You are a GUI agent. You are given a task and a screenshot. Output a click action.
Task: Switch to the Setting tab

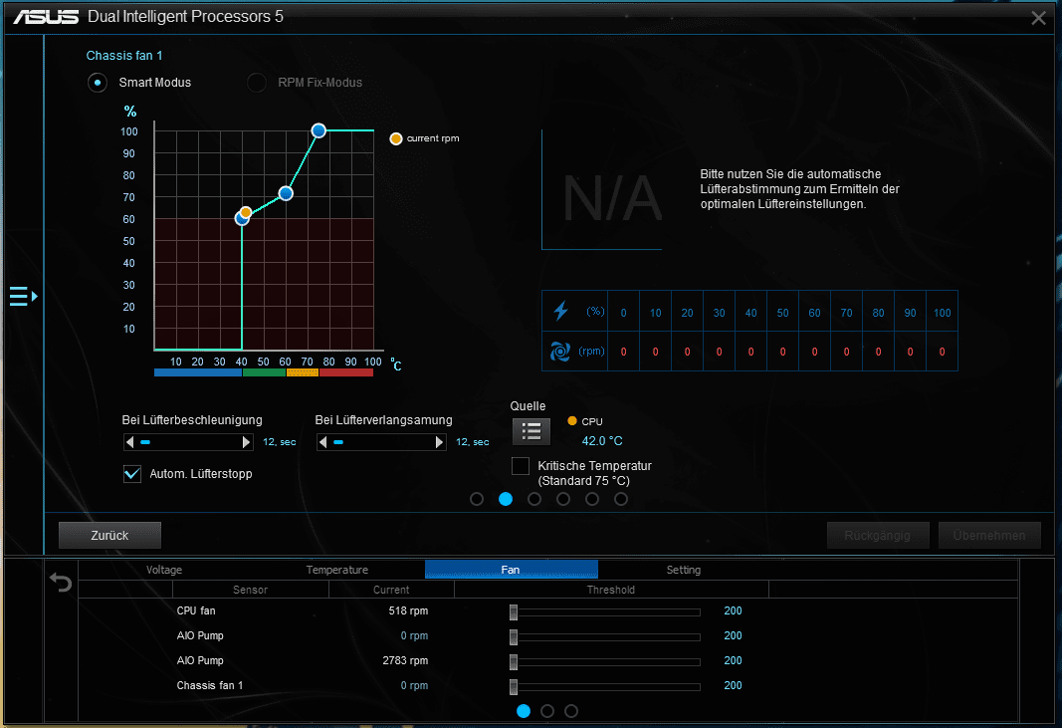coord(684,570)
